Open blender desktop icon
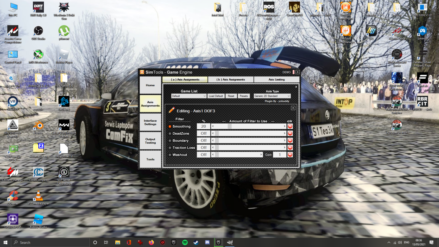Image resolution: width=439 pixels, height=247 pixels. coord(38,127)
